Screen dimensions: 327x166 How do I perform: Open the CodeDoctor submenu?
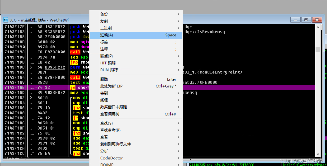click(136, 158)
